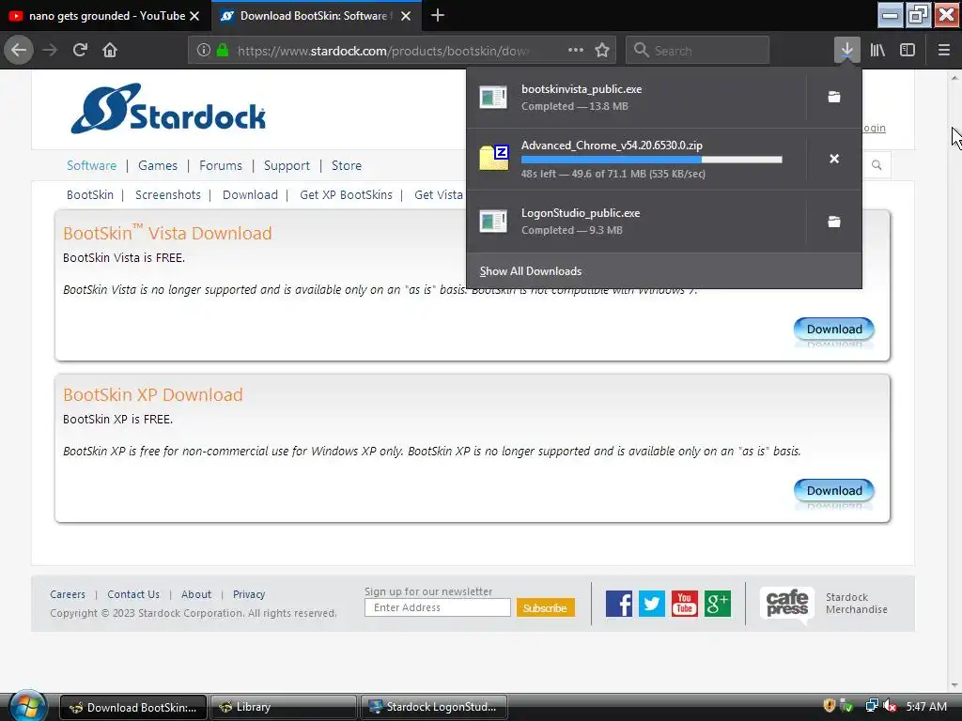Open the Store navigation item

click(x=347, y=165)
